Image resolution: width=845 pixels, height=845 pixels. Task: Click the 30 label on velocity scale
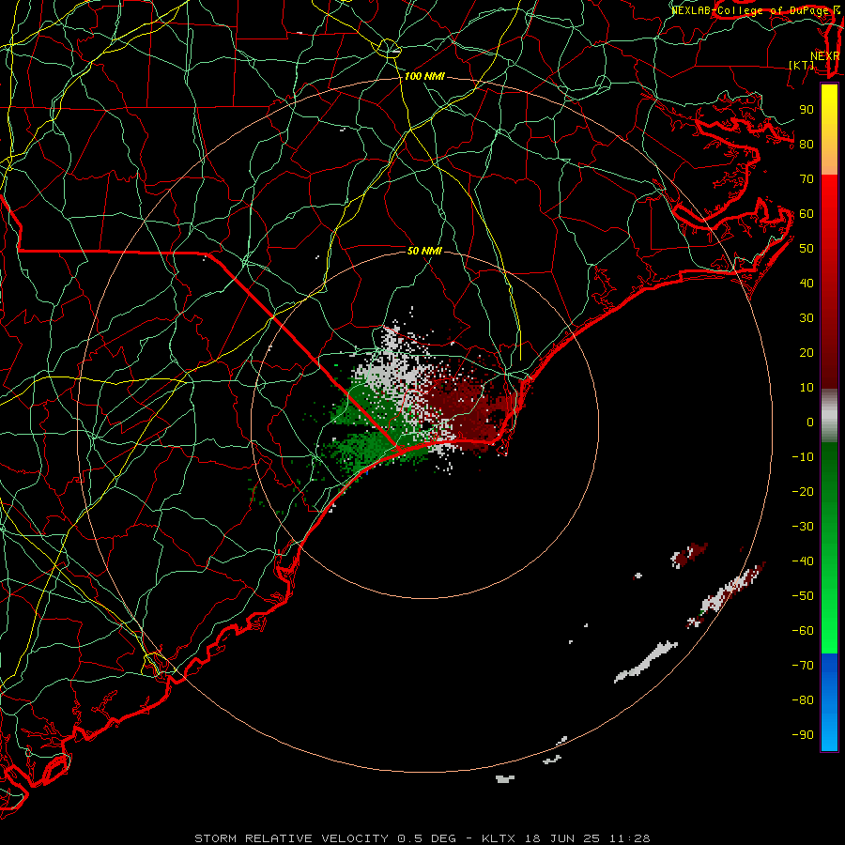pos(807,318)
